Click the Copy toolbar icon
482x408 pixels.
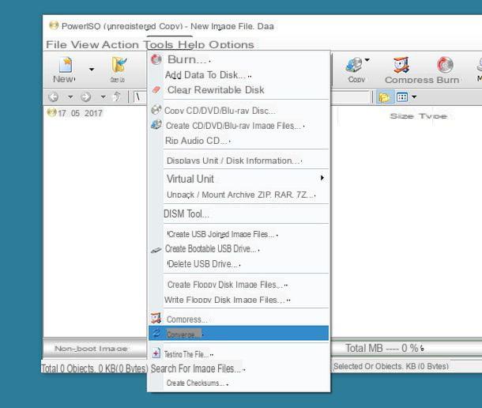click(x=354, y=65)
